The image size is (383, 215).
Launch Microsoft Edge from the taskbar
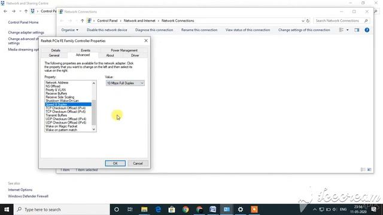click(x=158, y=210)
